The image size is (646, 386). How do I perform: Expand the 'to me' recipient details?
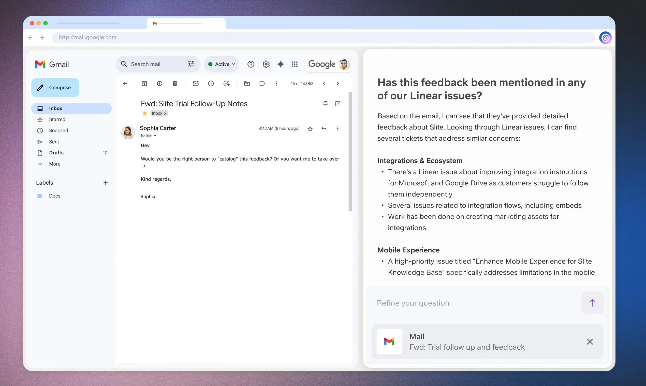[155, 136]
